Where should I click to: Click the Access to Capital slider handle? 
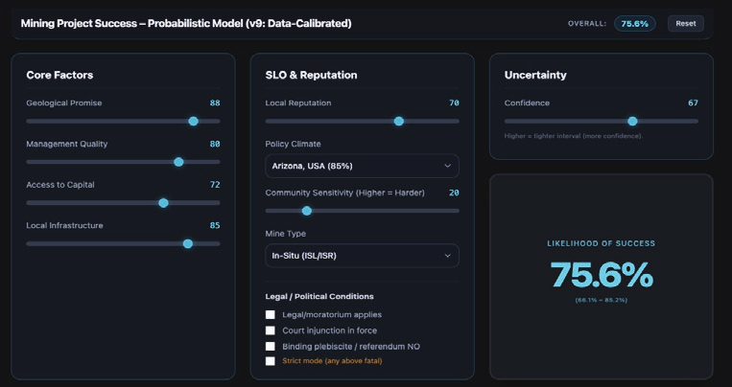(163, 203)
